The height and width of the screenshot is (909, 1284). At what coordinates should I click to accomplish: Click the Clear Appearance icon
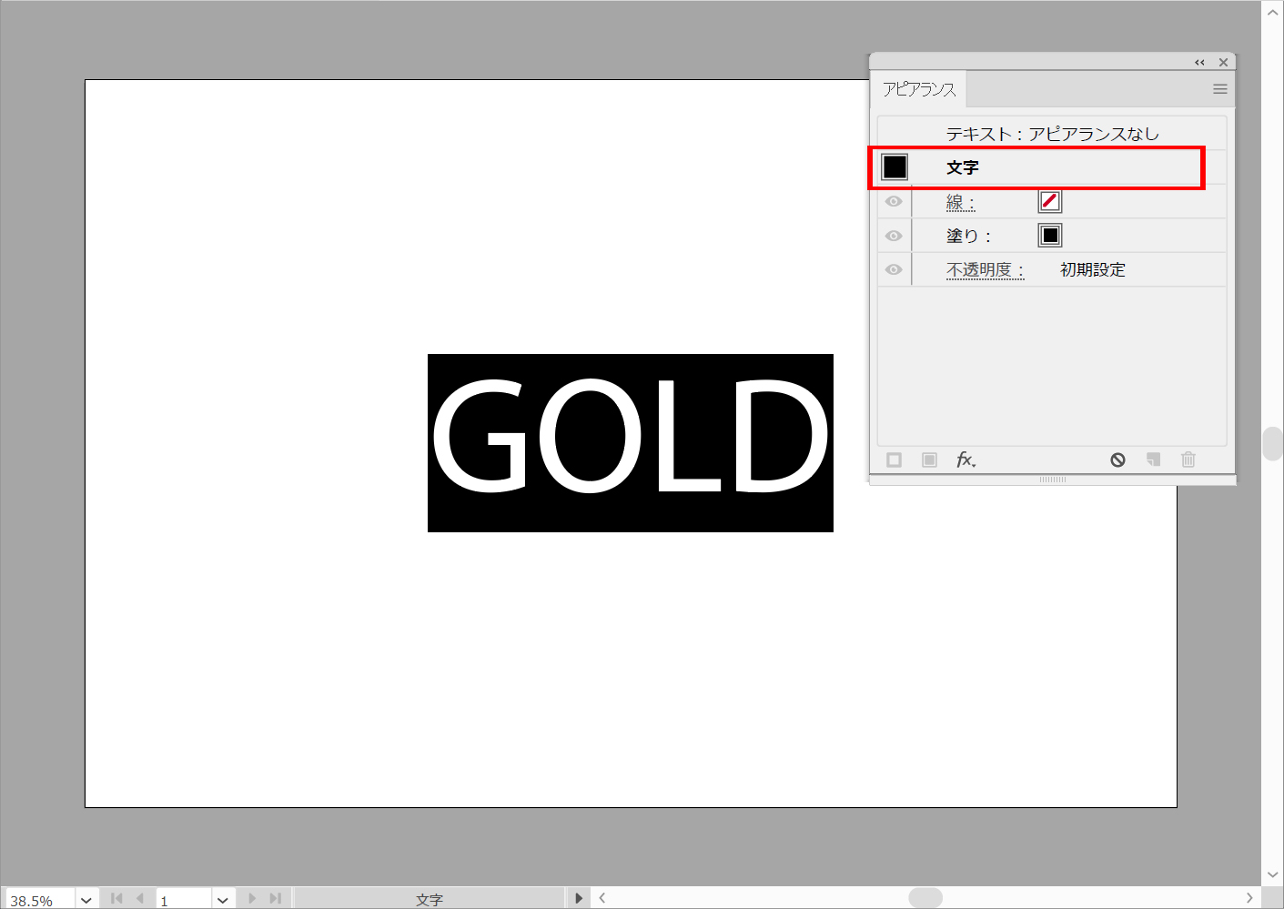(x=1117, y=460)
